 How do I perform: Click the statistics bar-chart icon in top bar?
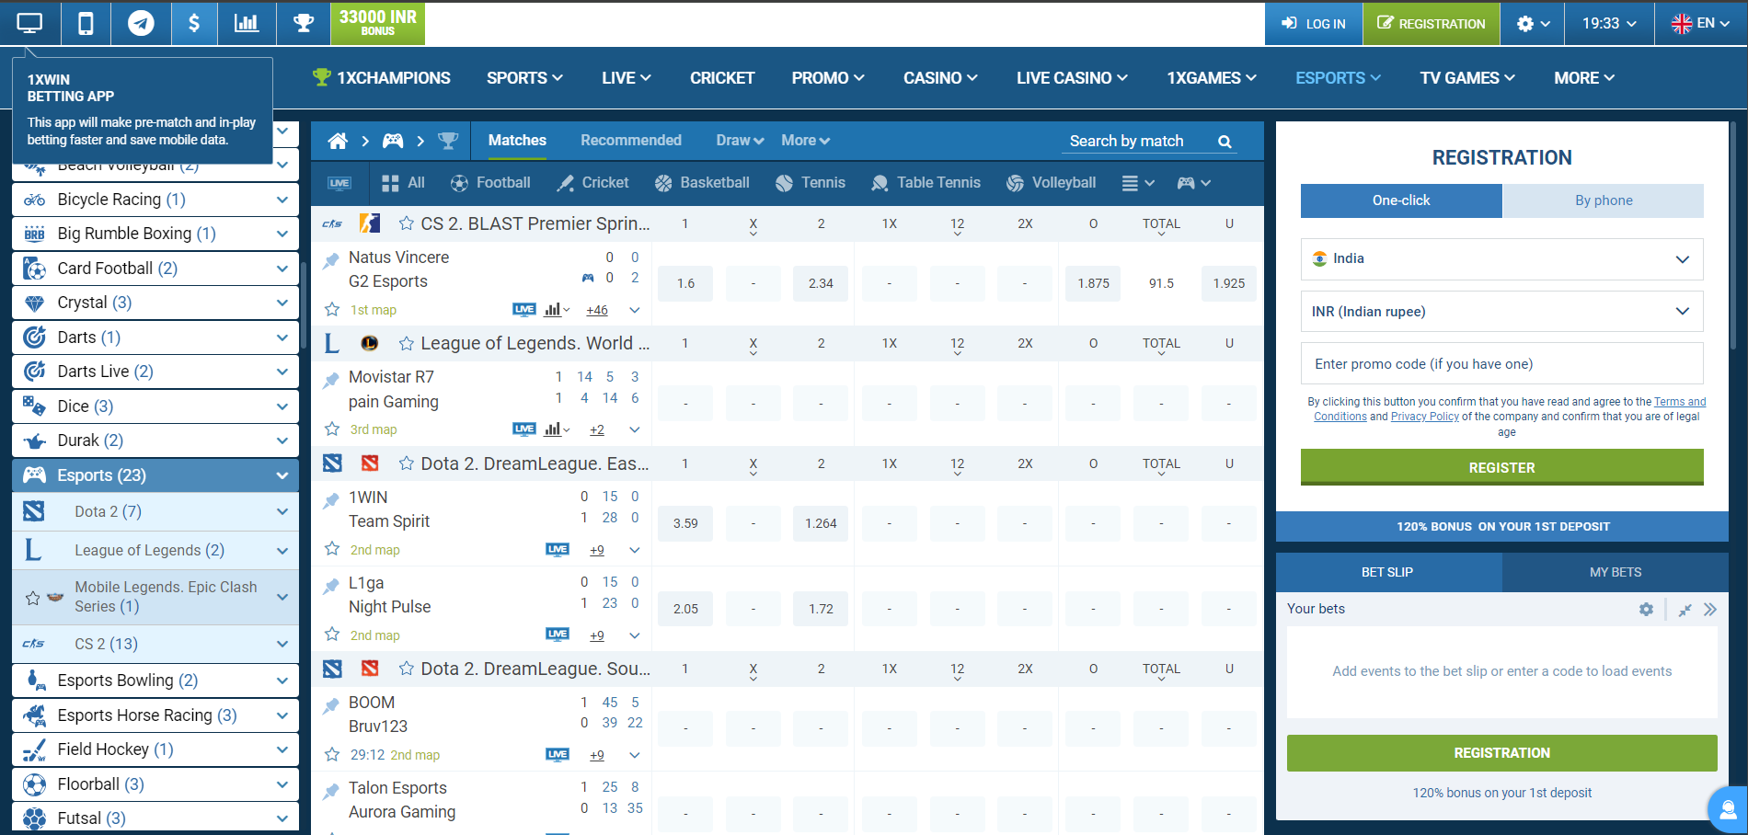247,23
